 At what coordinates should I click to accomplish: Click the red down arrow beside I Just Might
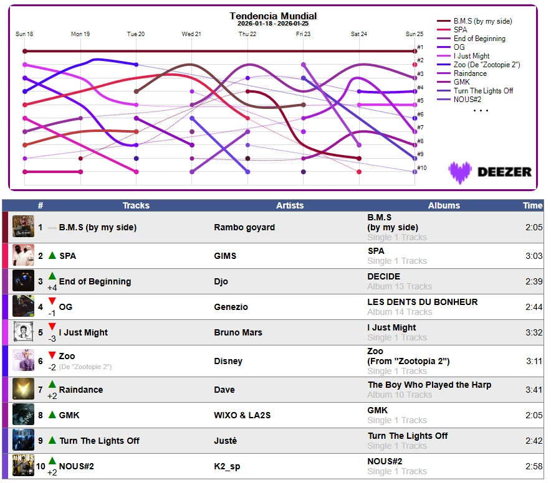[x=52, y=327]
